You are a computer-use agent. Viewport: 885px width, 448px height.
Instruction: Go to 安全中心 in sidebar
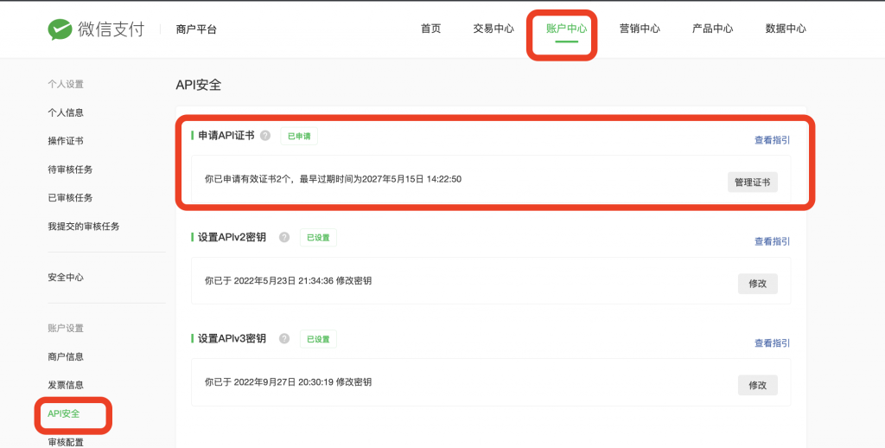[66, 278]
